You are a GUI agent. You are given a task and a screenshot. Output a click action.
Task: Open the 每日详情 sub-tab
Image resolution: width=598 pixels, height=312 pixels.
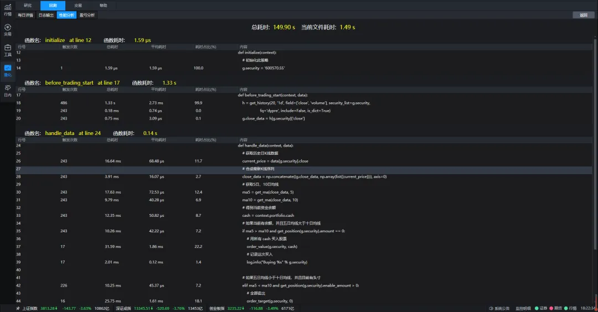pyautogui.click(x=25, y=15)
